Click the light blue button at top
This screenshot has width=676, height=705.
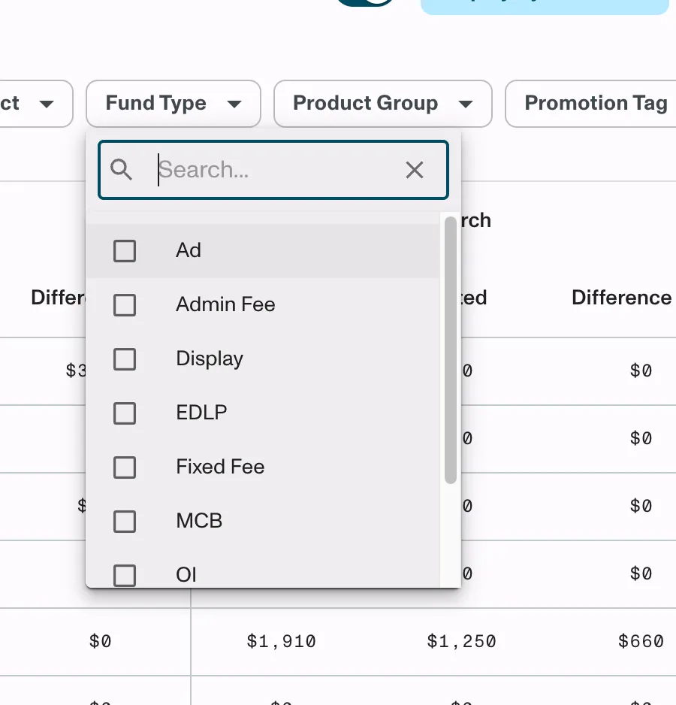(545, 5)
